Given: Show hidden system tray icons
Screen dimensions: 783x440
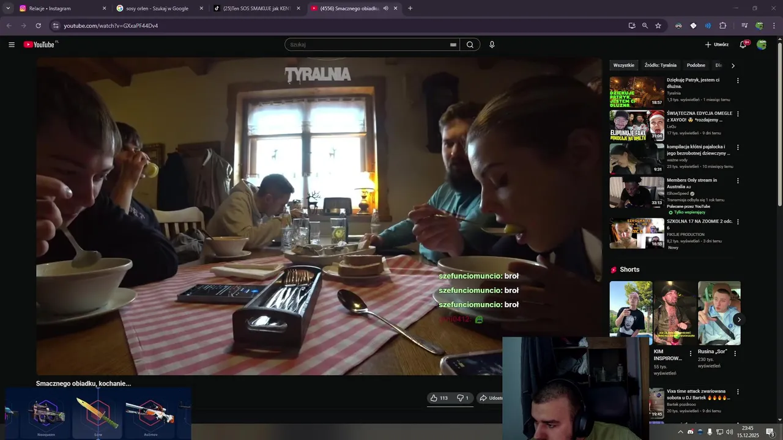Looking at the screenshot, I should [x=680, y=432].
